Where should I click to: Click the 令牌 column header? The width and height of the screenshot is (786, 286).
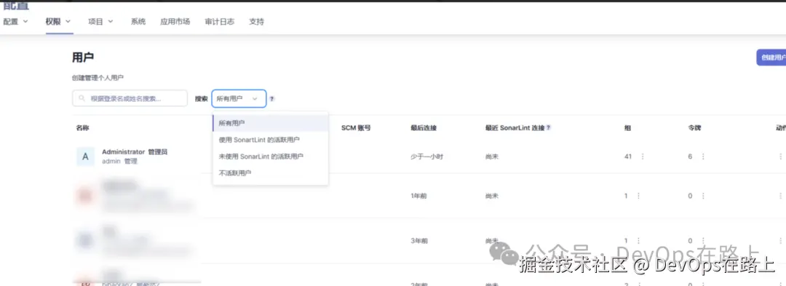tap(694, 128)
